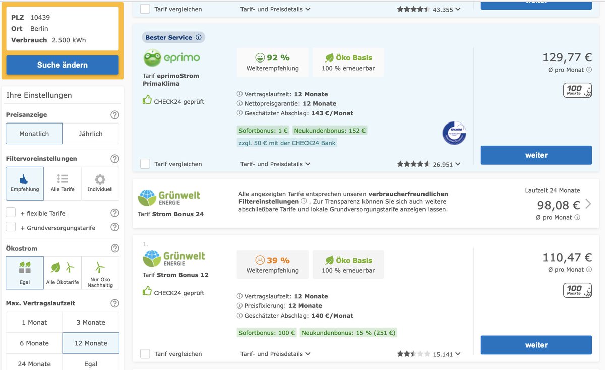Click the info icon on Bester Service badge

(x=198, y=37)
